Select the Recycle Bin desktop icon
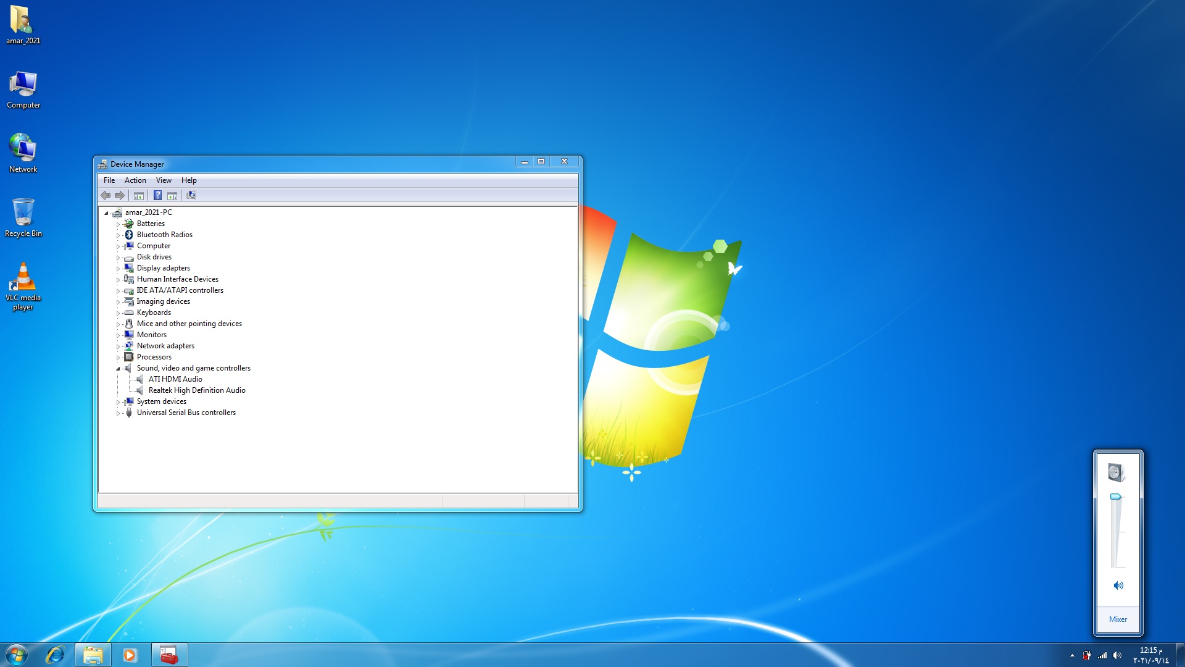 coord(23,217)
